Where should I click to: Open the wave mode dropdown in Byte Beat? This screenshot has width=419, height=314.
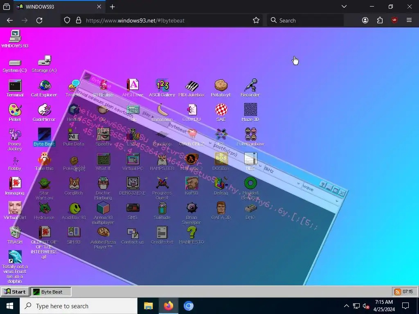(320, 193)
